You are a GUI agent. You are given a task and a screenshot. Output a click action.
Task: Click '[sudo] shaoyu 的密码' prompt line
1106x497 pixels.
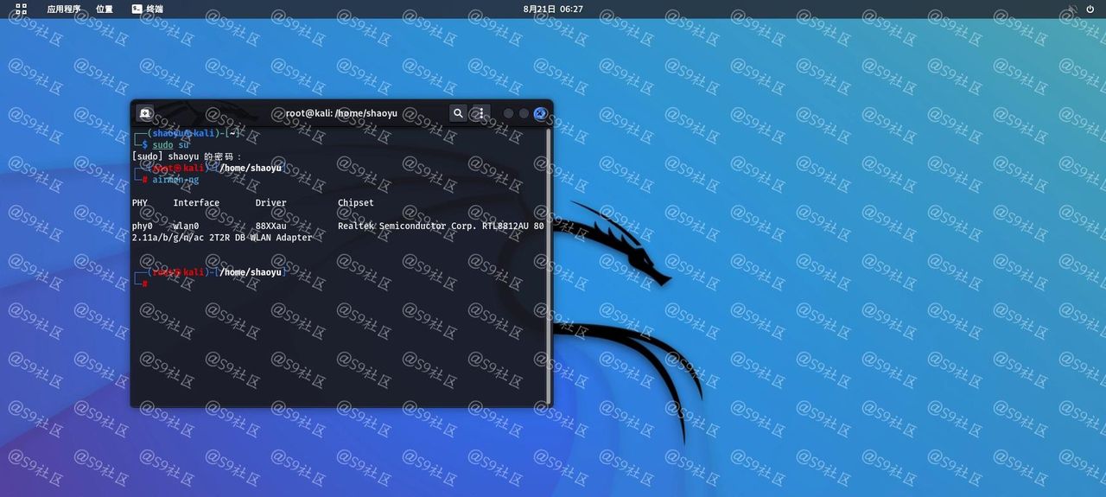[188, 156]
